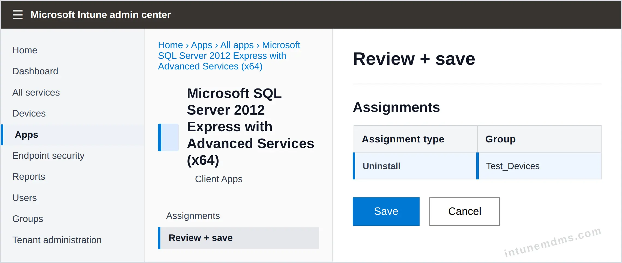The image size is (622, 263).
Task: Open the hamburger navigation menu
Action: pos(18,14)
